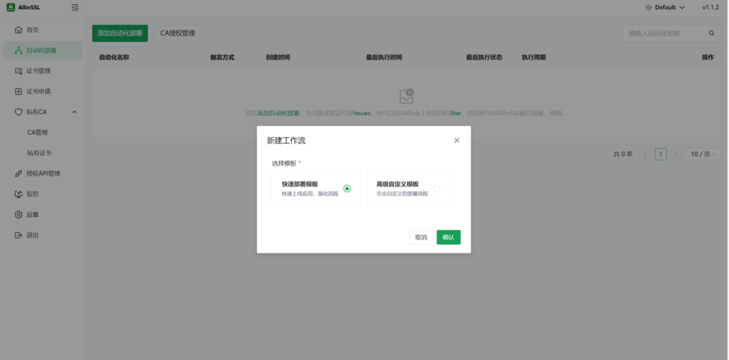Click the logout icon beside 退出
729x360 pixels.
coord(19,235)
